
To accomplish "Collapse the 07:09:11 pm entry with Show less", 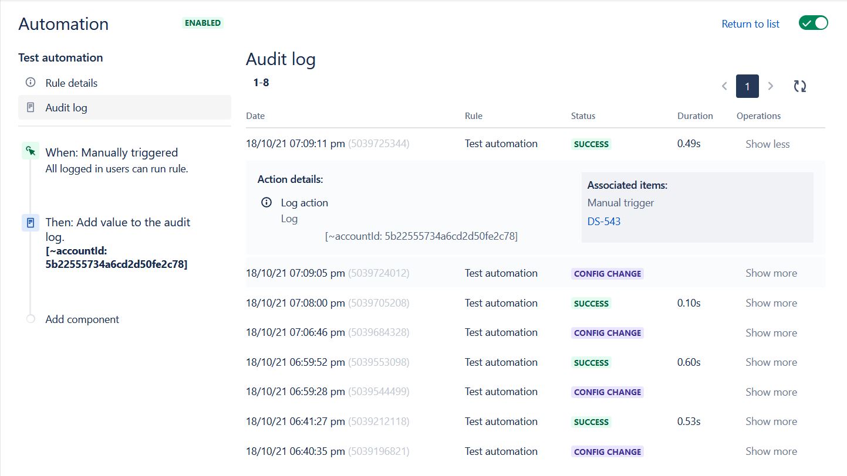I will pyautogui.click(x=767, y=144).
